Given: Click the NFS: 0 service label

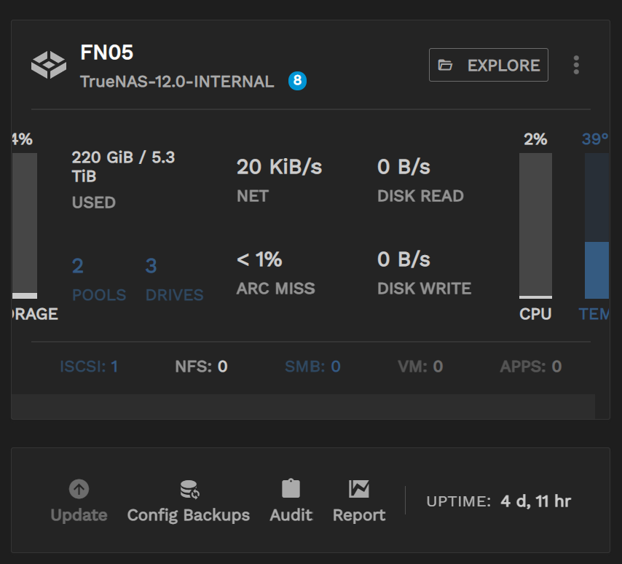Looking at the screenshot, I should pyautogui.click(x=201, y=367).
